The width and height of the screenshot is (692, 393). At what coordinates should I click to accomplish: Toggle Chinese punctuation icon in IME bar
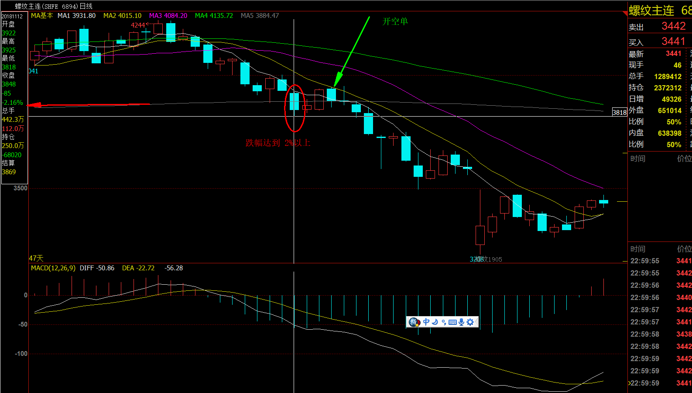click(444, 322)
